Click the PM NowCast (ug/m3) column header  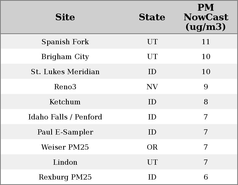tap(206, 17)
